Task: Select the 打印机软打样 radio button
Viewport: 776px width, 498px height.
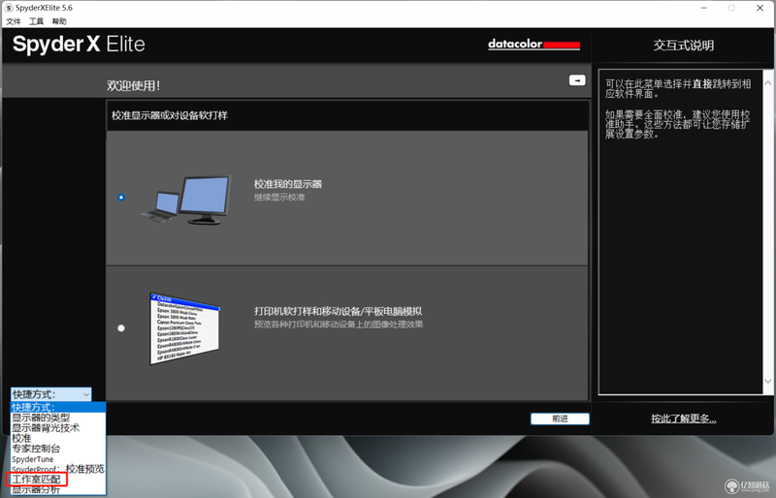Action: tap(121, 327)
